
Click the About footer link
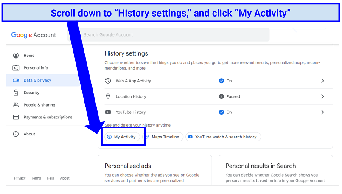click(65, 178)
